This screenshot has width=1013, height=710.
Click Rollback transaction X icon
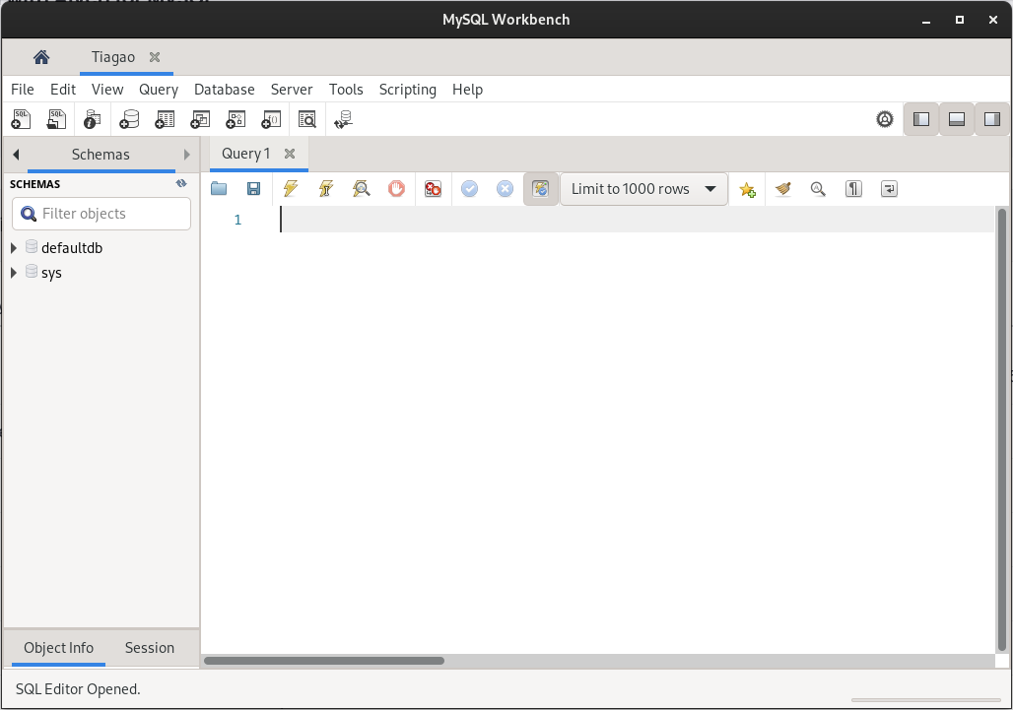coord(505,189)
